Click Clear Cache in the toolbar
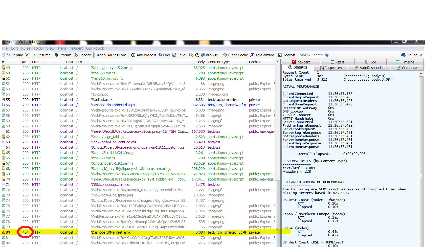The height and width of the screenshot is (247, 425). [x=236, y=55]
